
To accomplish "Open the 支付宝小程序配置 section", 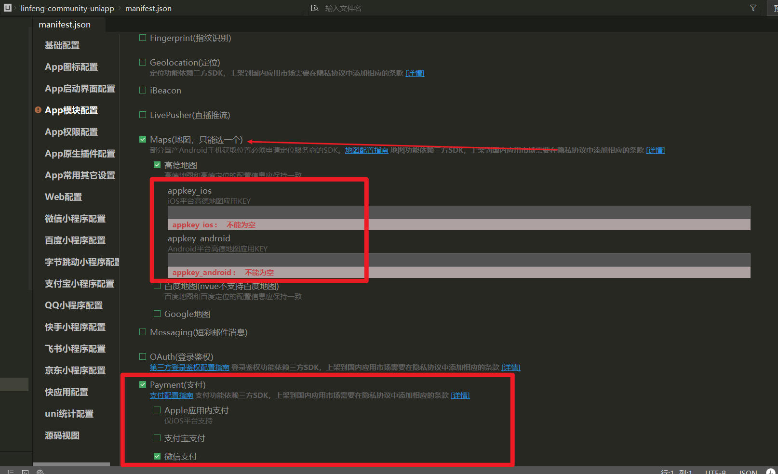I will coord(80,284).
